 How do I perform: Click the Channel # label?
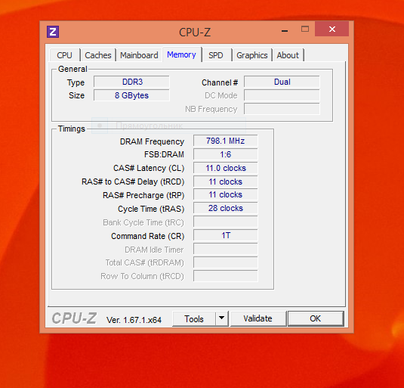pos(220,82)
